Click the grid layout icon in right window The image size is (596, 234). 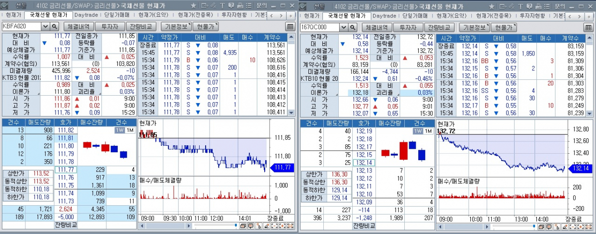[588, 27]
